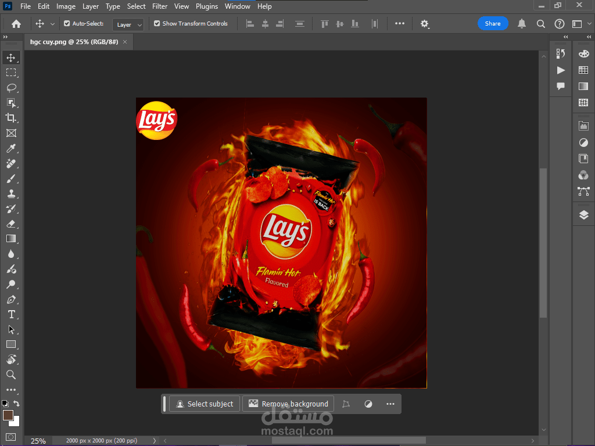Click Remove background button
This screenshot has width=595, height=446.
pyautogui.click(x=288, y=404)
